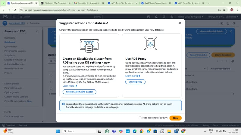The width and height of the screenshot is (241, 135).
Task: Open notifications bell icon
Action: pos(156,17)
